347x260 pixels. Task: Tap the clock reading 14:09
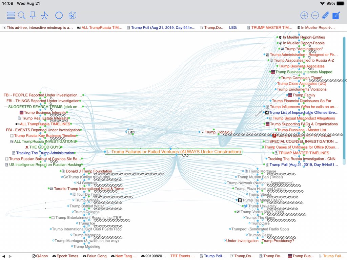[x=7, y=3]
